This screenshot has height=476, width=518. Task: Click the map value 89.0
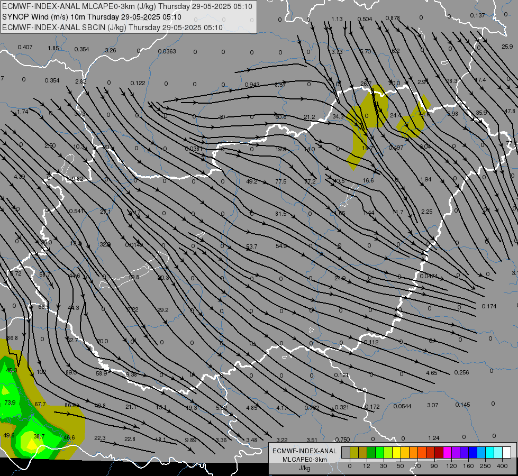coord(71,372)
